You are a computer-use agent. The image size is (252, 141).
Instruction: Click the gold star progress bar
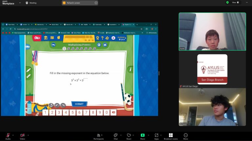[x=79, y=39]
